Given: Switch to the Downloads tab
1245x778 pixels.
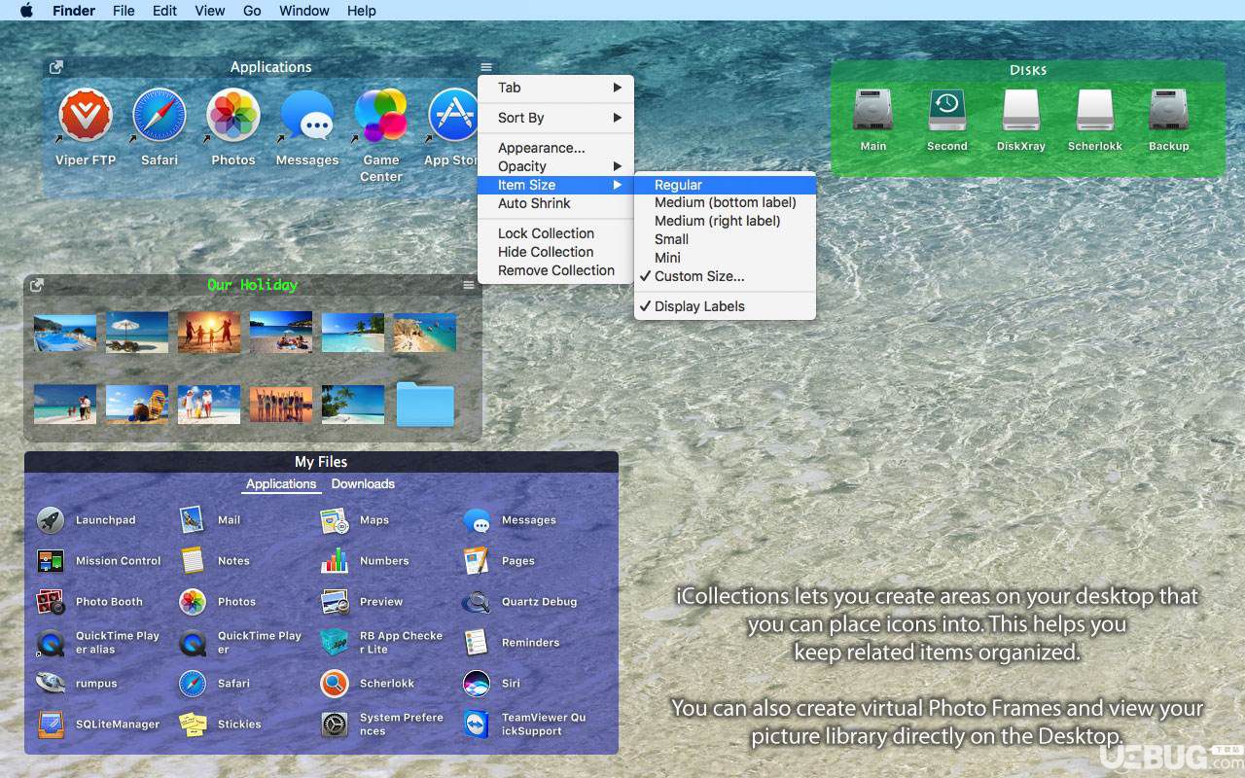Looking at the screenshot, I should [x=363, y=483].
